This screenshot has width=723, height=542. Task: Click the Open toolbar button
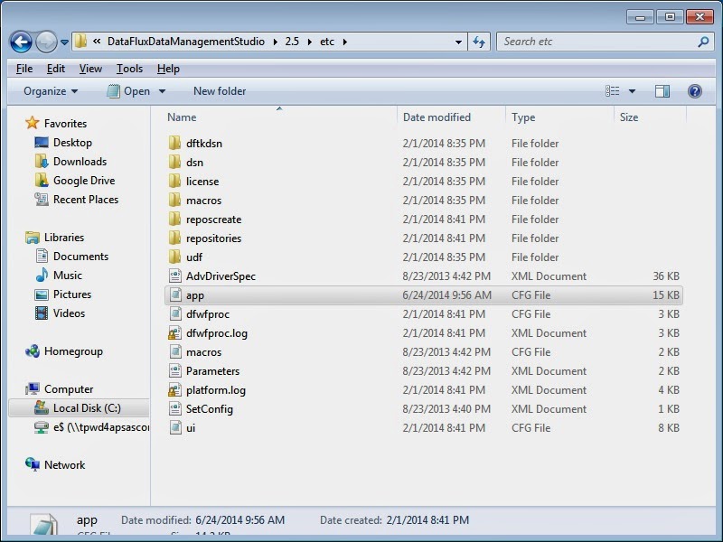128,91
